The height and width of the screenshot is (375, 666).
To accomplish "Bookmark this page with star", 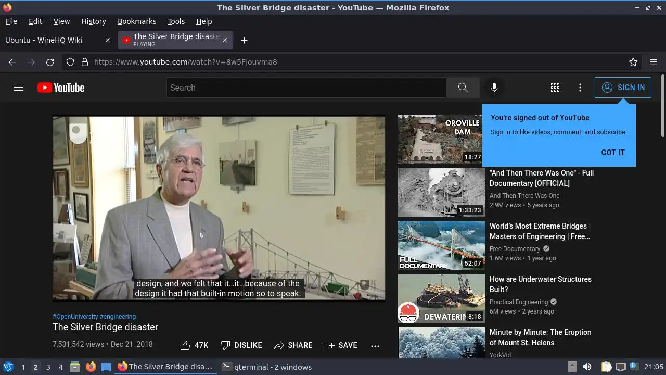I will [x=633, y=62].
